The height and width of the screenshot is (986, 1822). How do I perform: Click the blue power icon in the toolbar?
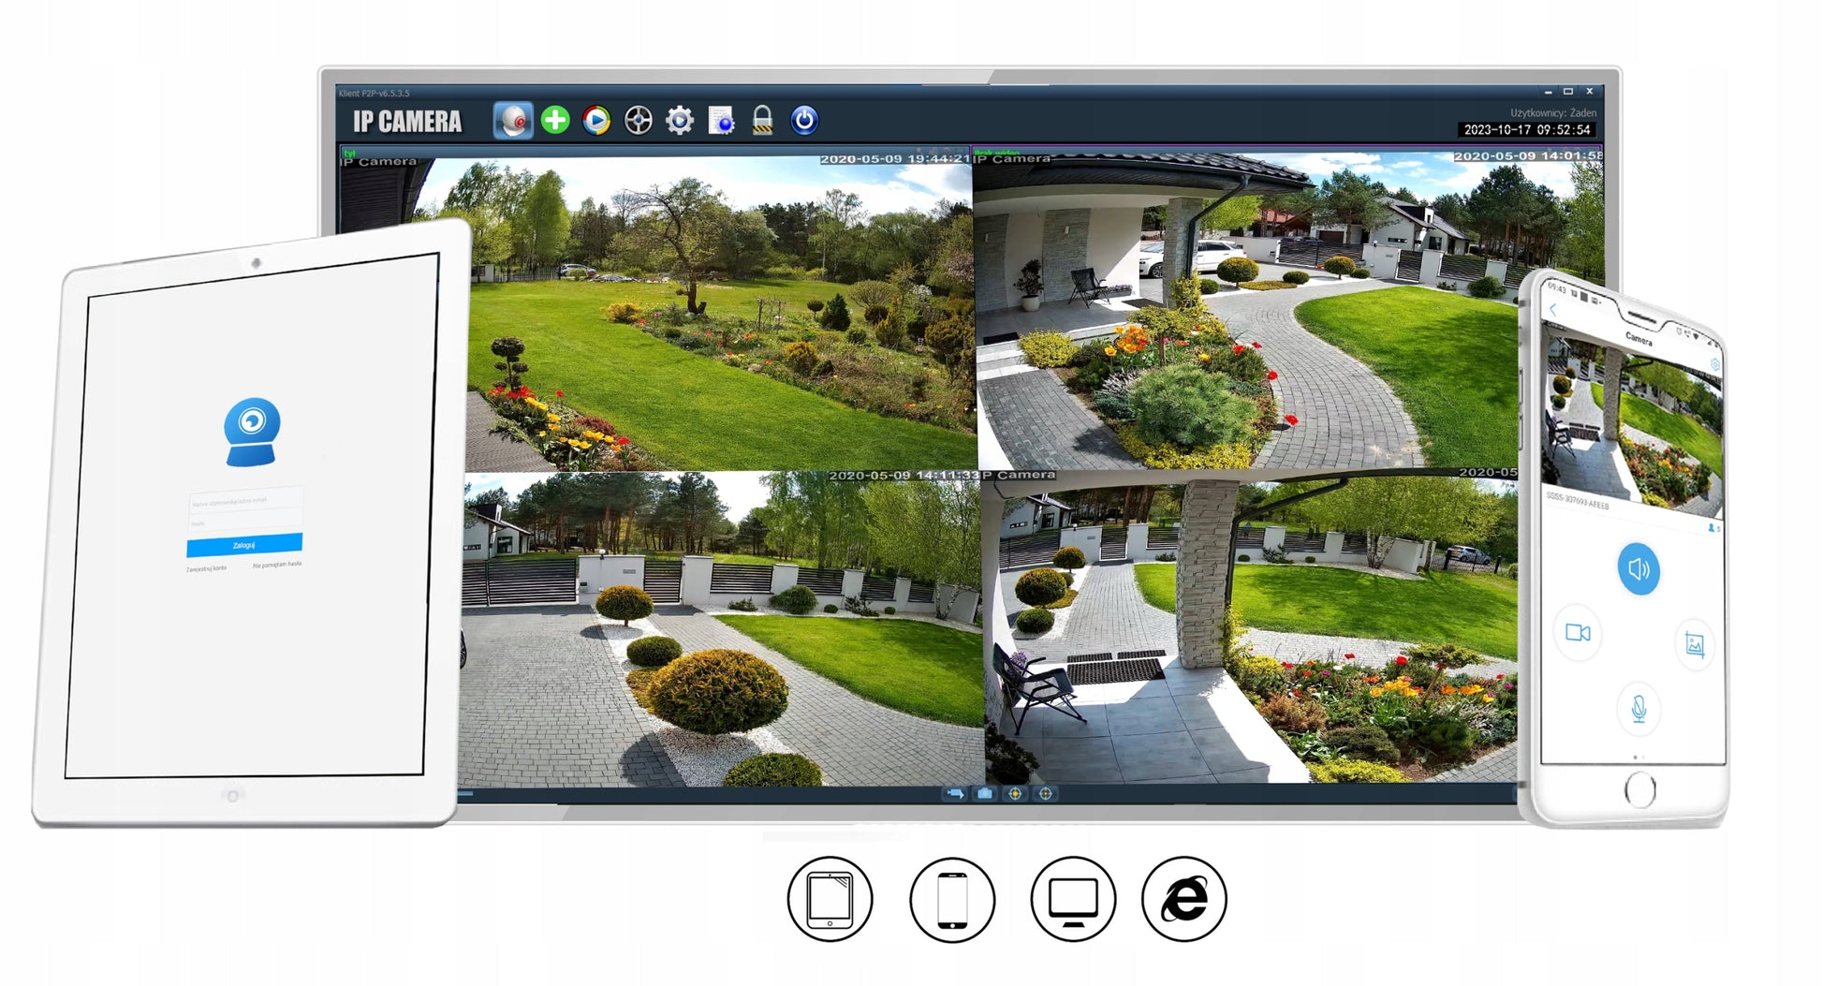[804, 120]
